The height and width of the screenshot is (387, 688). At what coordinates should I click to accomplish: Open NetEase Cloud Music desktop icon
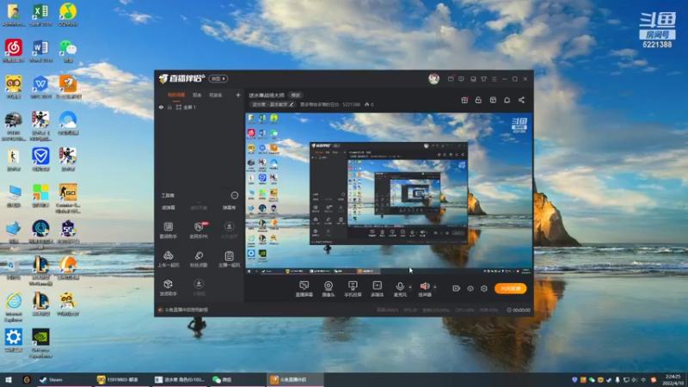click(14, 52)
